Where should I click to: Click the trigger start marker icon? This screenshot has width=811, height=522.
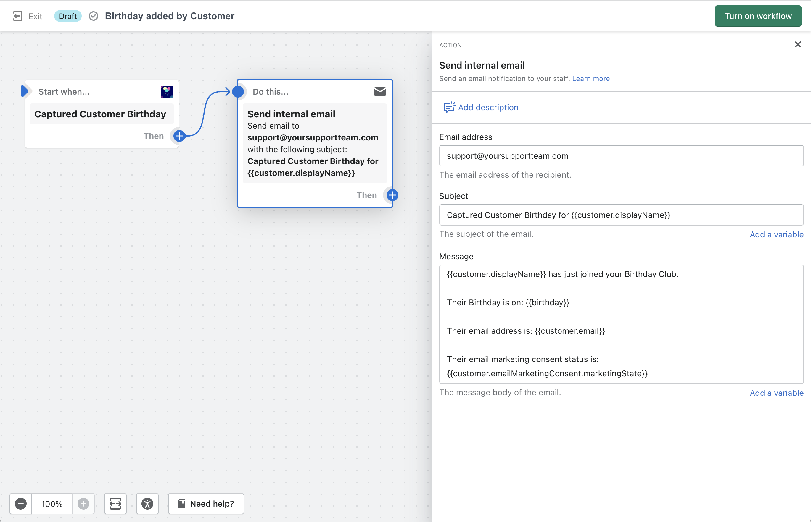coord(25,91)
